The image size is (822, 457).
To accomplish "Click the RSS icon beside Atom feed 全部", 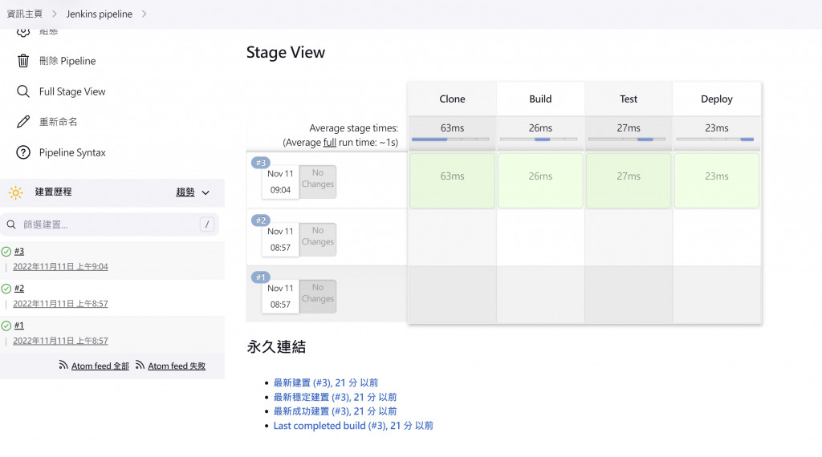I will 63,366.
